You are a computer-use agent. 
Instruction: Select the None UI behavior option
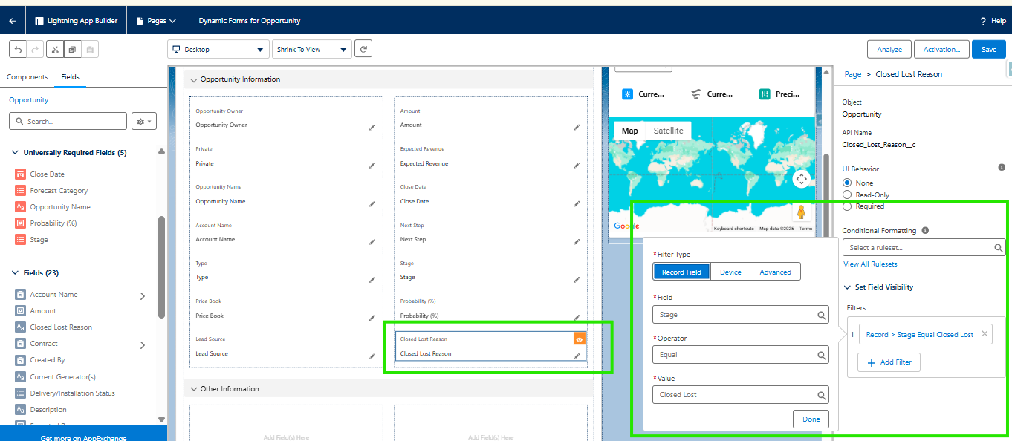click(x=847, y=183)
